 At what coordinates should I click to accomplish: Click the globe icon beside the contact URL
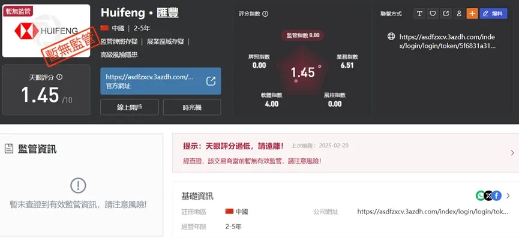(x=391, y=37)
